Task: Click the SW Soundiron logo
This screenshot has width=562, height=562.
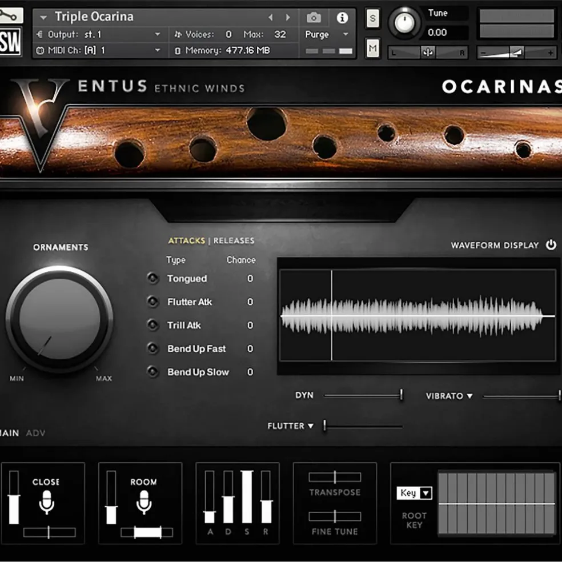Action: 10,42
